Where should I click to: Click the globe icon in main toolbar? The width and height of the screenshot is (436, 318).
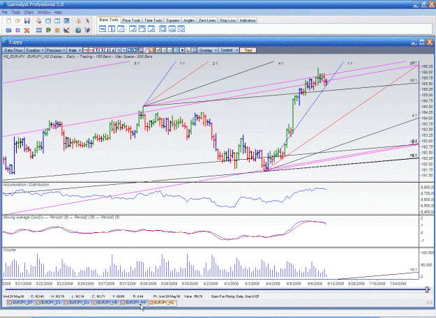click(78, 30)
